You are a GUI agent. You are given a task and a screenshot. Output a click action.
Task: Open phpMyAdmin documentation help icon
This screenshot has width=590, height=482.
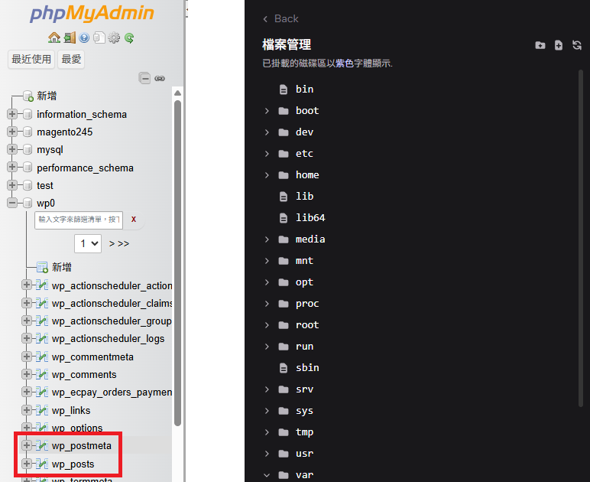click(x=84, y=37)
